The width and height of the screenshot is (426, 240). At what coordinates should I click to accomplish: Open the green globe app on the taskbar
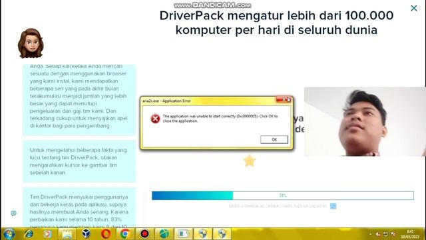(164, 234)
